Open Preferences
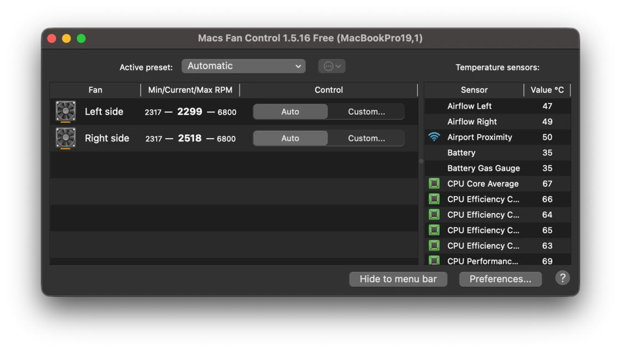621x351 pixels. [x=500, y=278]
